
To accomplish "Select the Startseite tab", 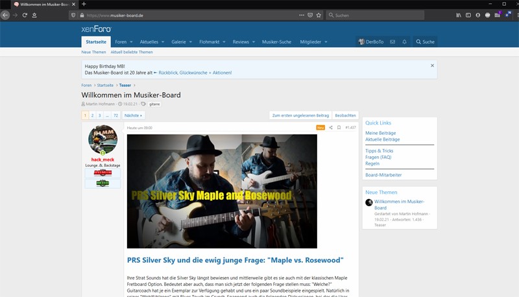I will (96, 42).
